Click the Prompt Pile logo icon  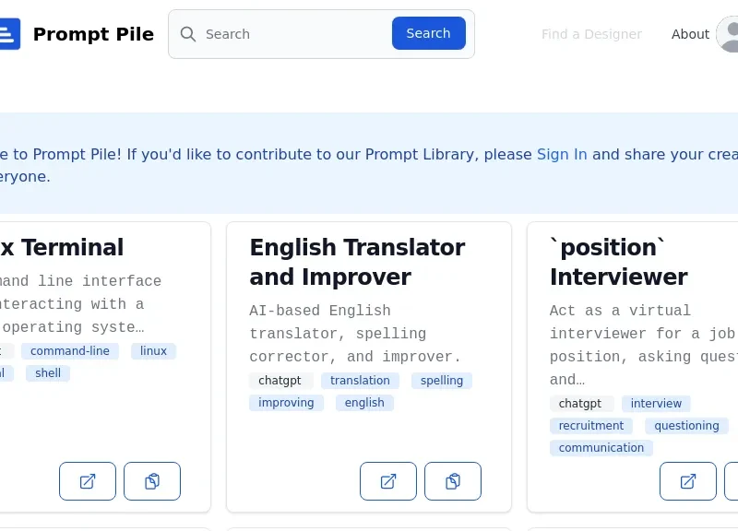click(9, 34)
